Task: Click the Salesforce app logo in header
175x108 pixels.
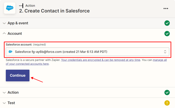Action: click(x=10, y=8)
